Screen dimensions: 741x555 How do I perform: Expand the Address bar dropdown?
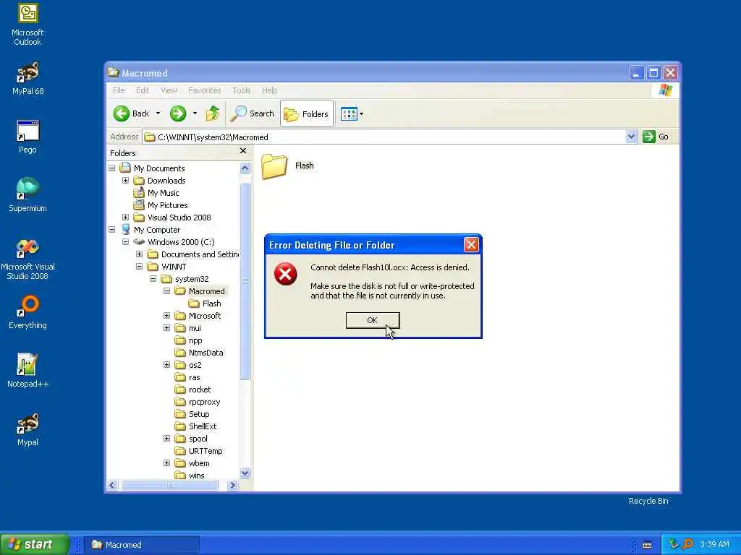[631, 137]
